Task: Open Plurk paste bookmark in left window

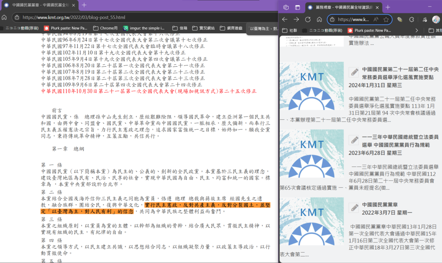Action: [66, 28]
